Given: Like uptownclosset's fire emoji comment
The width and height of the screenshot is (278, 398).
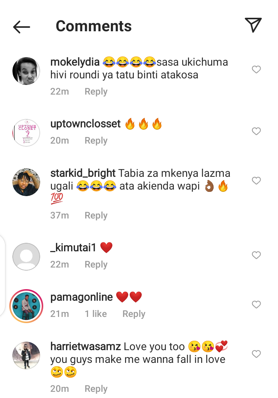Looking at the screenshot, I should 256,131.
